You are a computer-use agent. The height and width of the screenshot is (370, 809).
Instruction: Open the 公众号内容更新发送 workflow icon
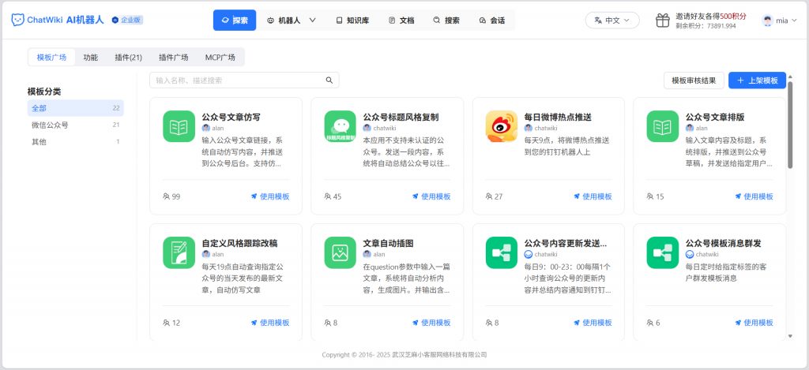pos(502,252)
